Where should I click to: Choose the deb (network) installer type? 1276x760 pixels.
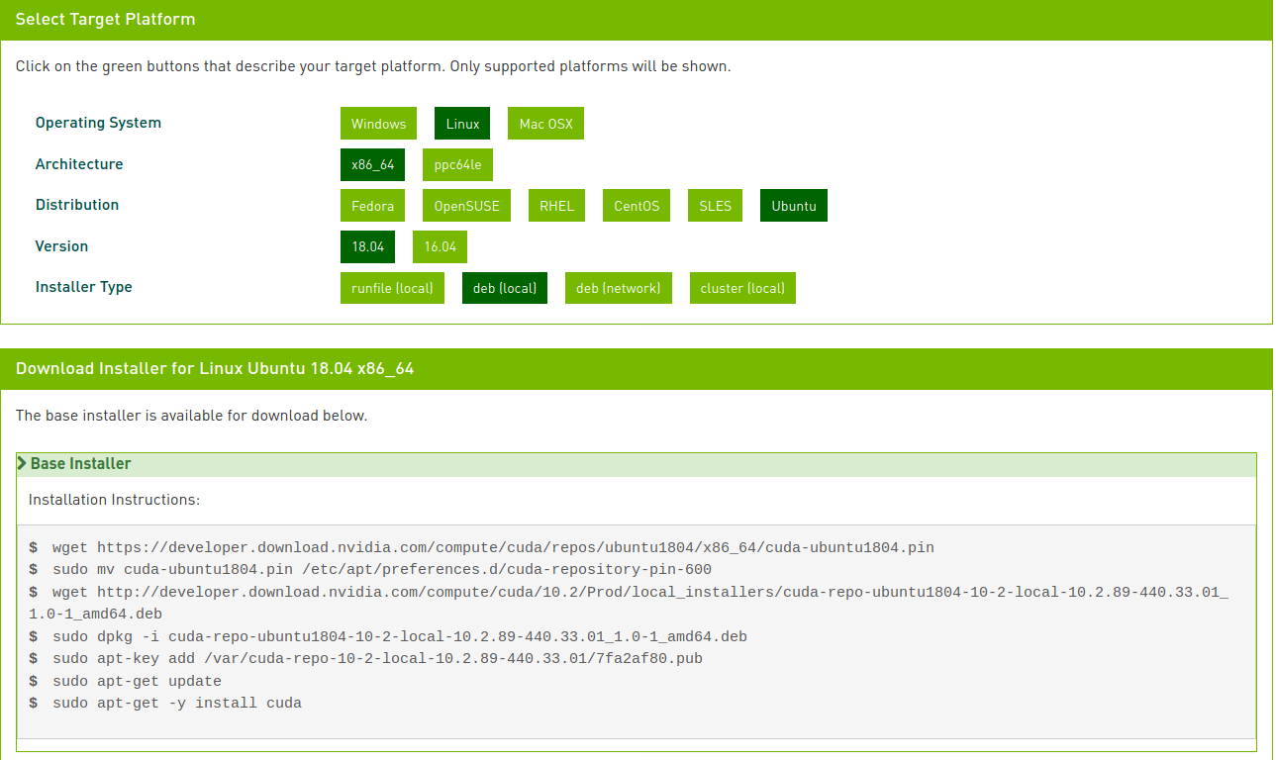[619, 288]
